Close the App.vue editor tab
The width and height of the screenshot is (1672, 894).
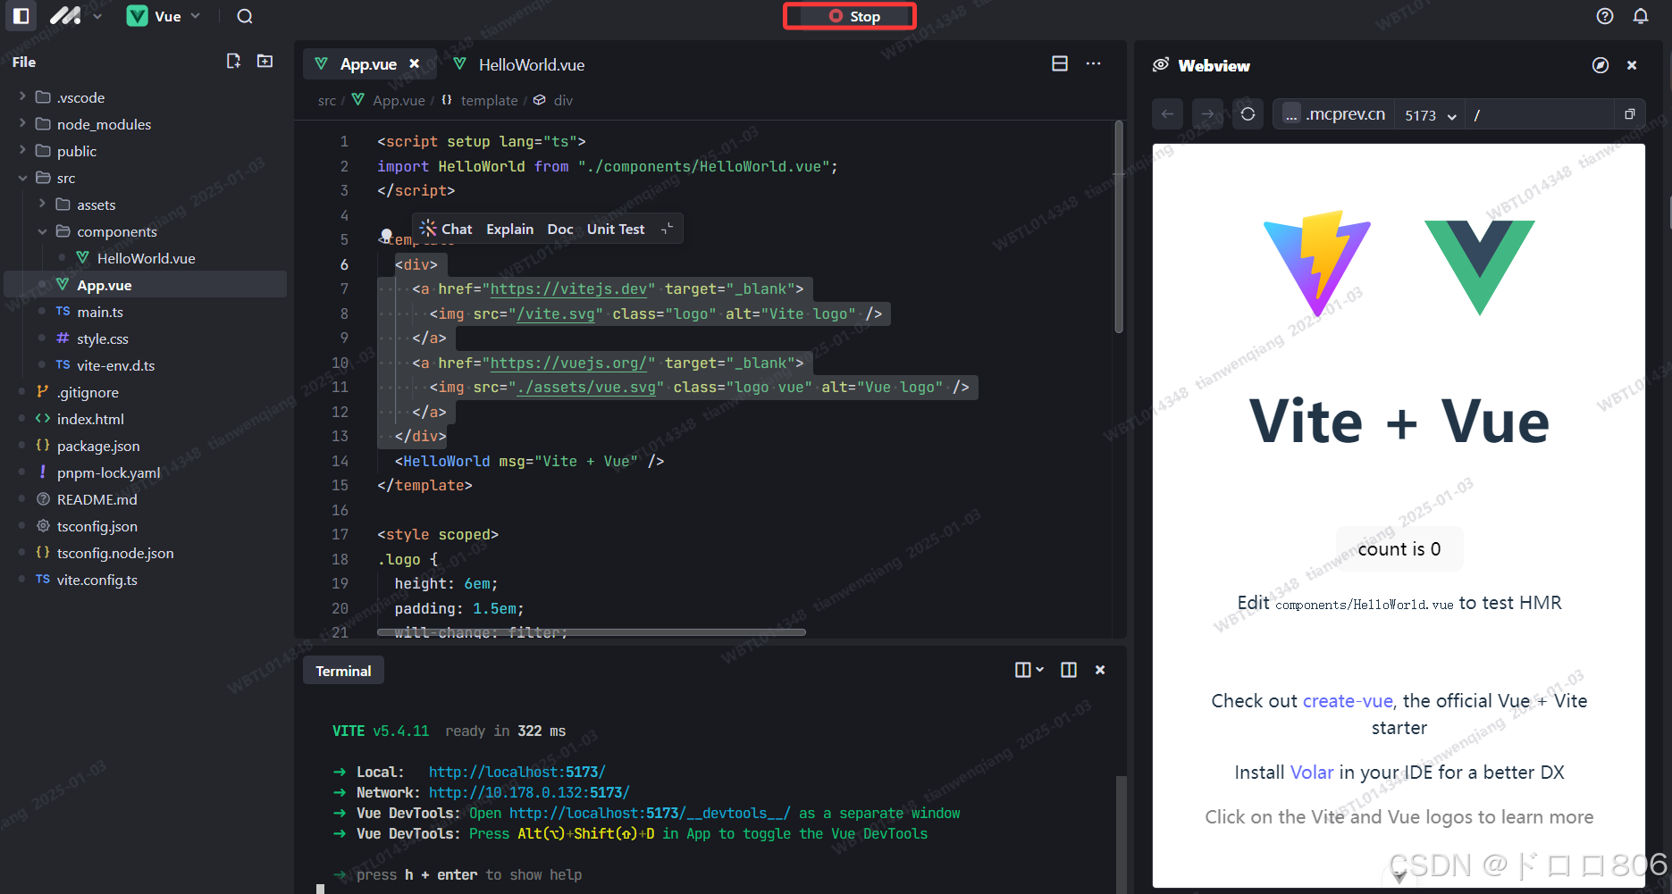[x=415, y=63]
